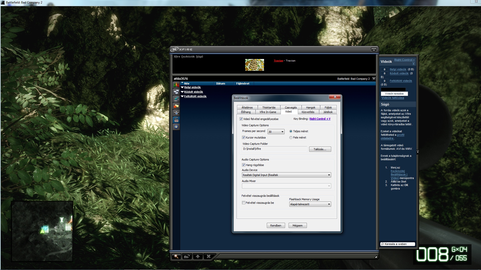Collapse Feltöltött videók tree group
This screenshot has width=481, height=270.
[x=182, y=96]
